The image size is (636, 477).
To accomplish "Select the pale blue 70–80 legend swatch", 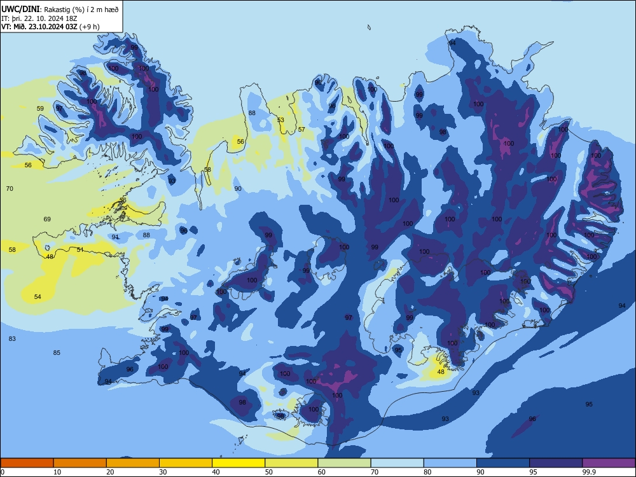I will [397, 463].
